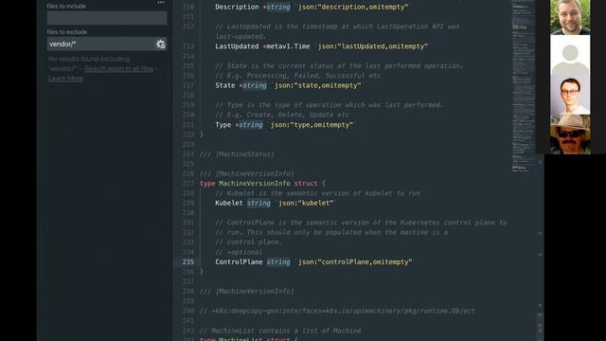Click the code minimap overview
Image resolution: width=606 pixels, height=341 pixels.
524,86
